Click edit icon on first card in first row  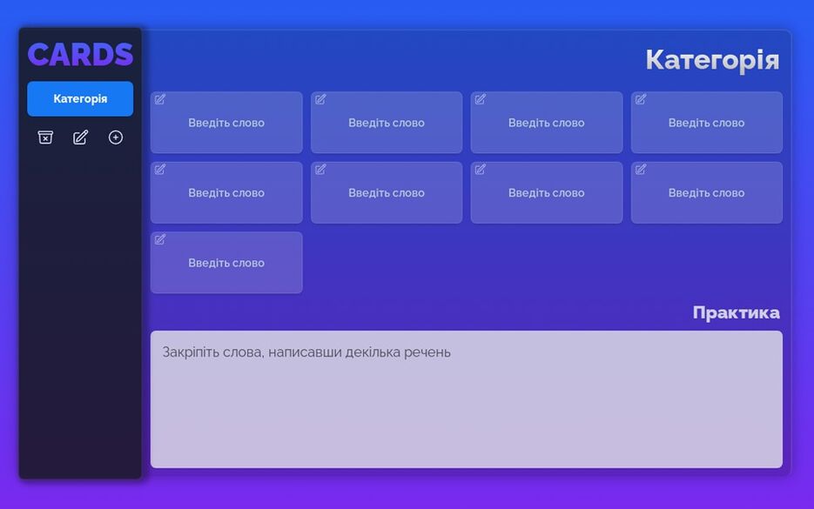pos(160,99)
